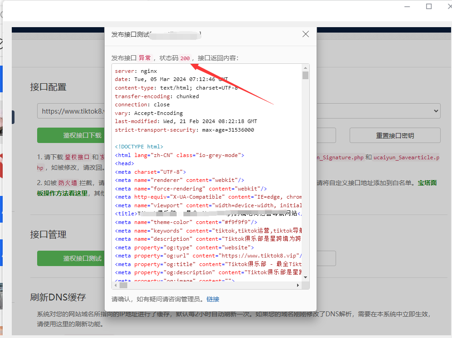The width and height of the screenshot is (452, 338).
Task: Click the vertical scrollbar up arrow
Action: pos(306,67)
